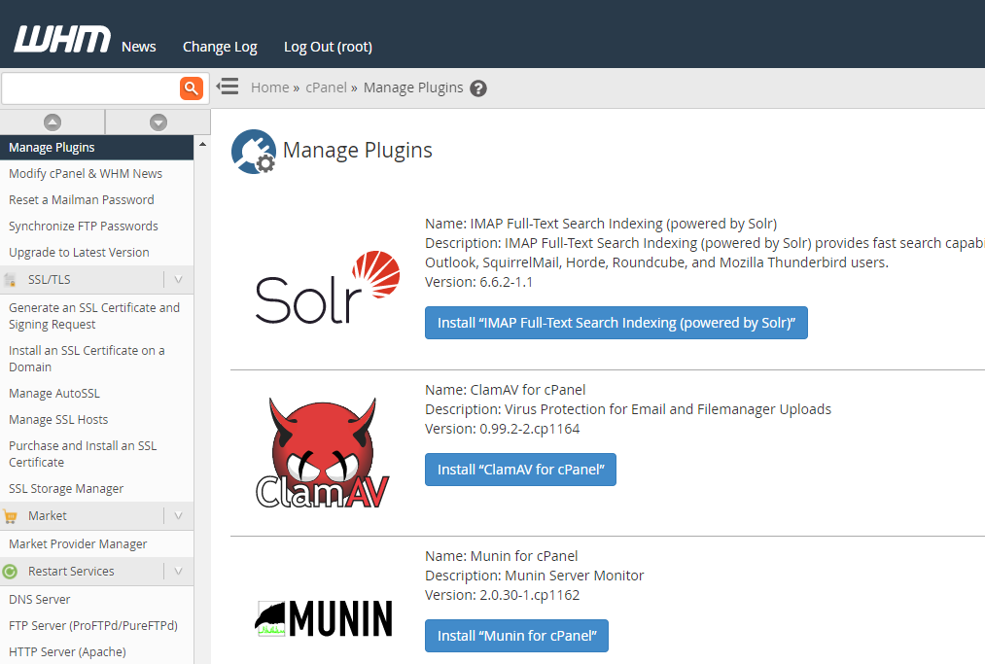Open the Restart Services section header
985x664 pixels.
tap(96, 571)
